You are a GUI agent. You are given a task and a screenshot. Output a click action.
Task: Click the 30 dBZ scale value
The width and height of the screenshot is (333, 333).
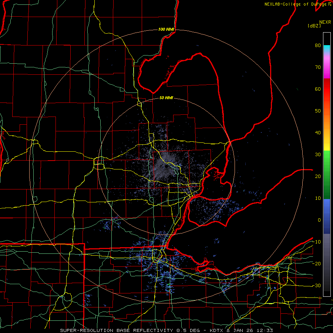click(x=318, y=155)
